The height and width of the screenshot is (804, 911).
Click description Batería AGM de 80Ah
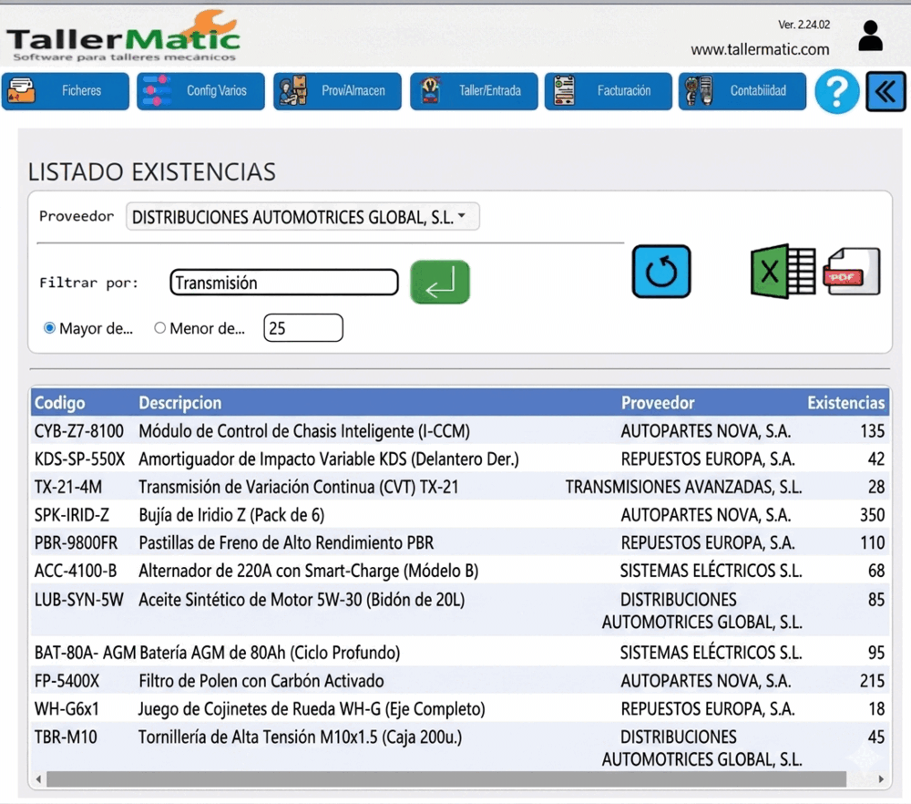coord(270,653)
